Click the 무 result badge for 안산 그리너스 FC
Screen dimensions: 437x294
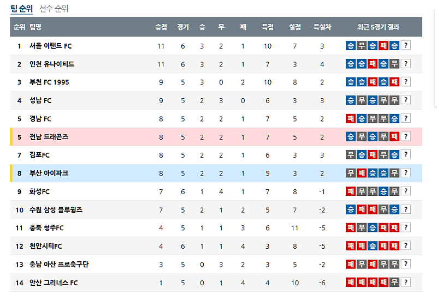394,283
